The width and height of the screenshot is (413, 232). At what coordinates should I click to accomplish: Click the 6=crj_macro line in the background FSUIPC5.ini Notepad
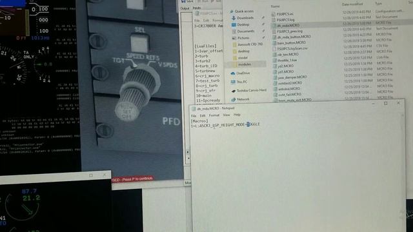click(x=207, y=76)
